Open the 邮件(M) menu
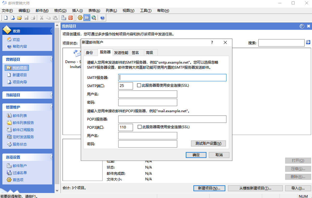312x198 pixels. (42, 11)
